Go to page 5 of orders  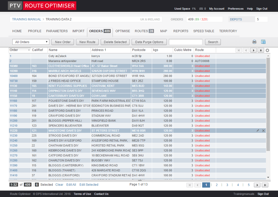coord(249,185)
